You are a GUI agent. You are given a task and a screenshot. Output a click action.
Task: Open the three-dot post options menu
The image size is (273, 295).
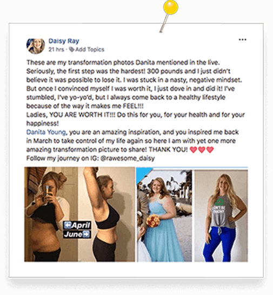(x=243, y=40)
